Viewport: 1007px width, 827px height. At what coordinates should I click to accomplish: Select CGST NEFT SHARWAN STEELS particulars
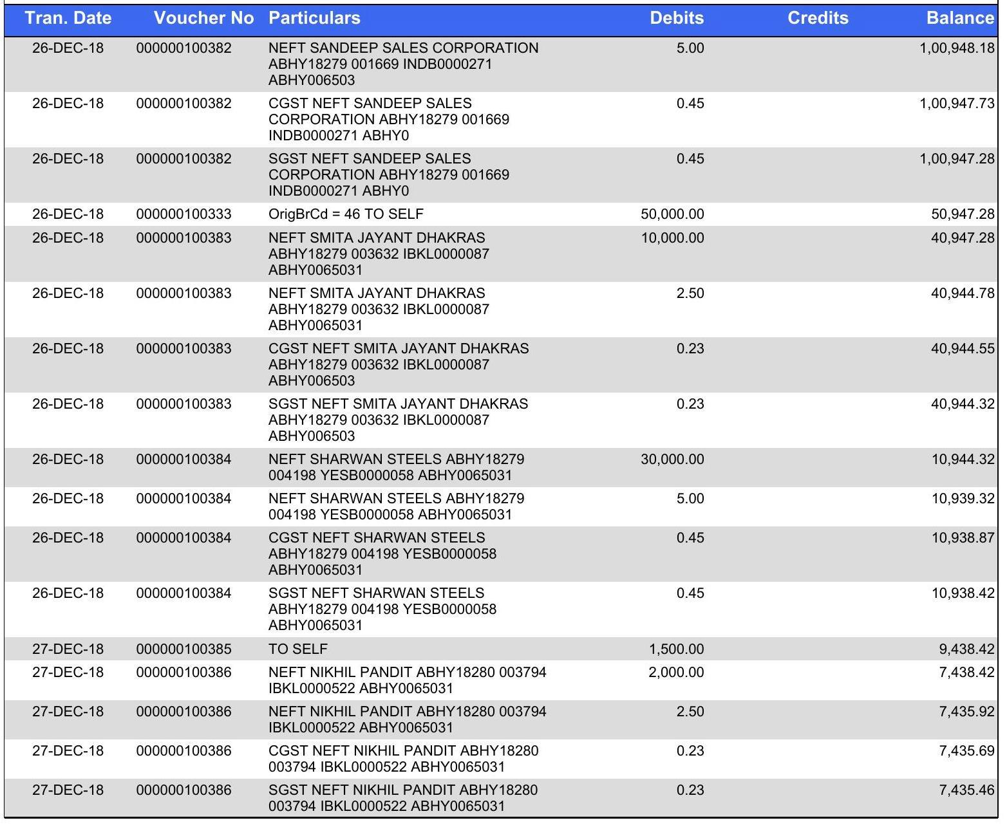pos(382,554)
